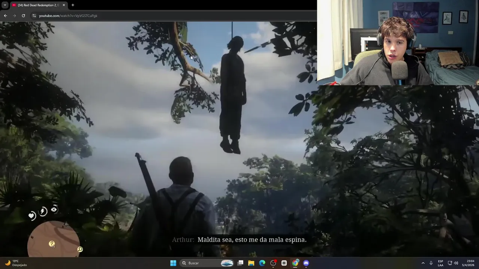Open the weather widget showing 13°C
The height and width of the screenshot is (269, 479).
pyautogui.click(x=15, y=263)
